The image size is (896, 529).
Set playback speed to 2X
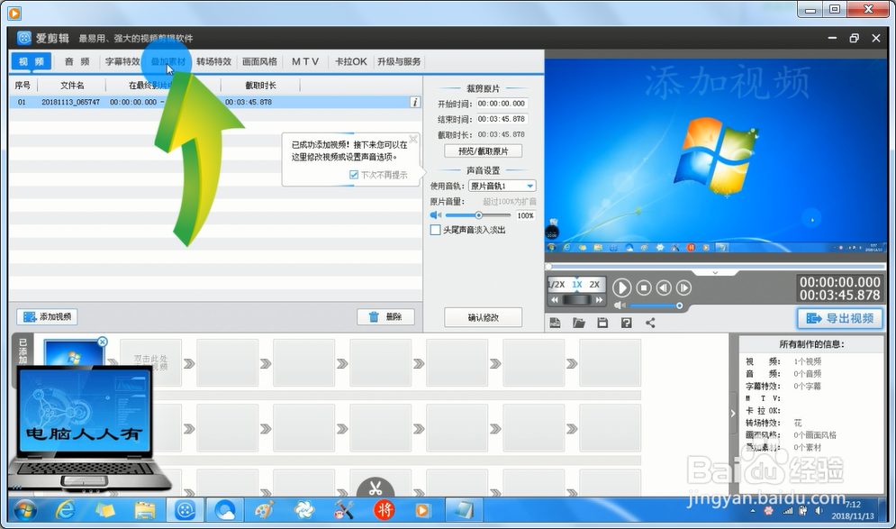(594, 284)
